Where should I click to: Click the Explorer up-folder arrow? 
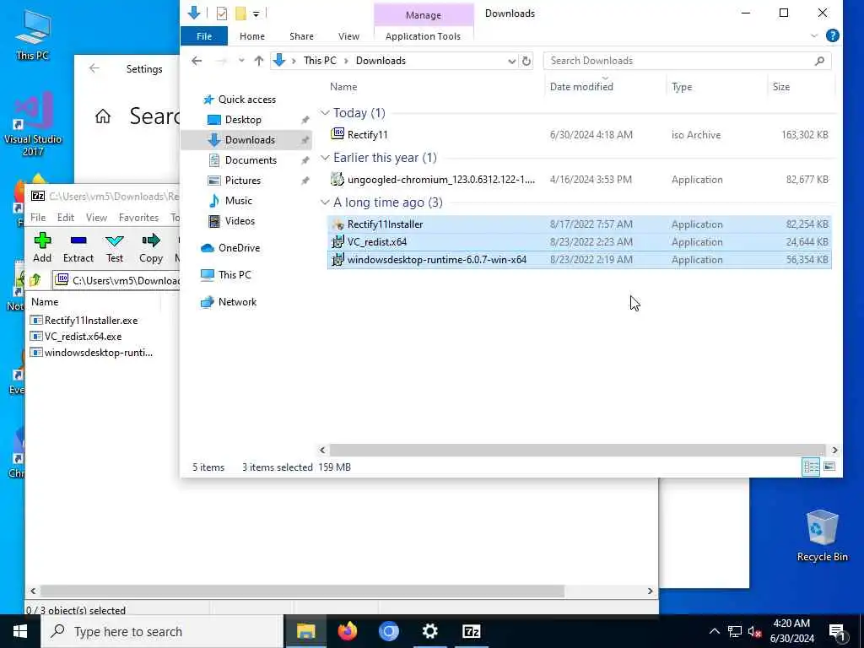pos(258,61)
